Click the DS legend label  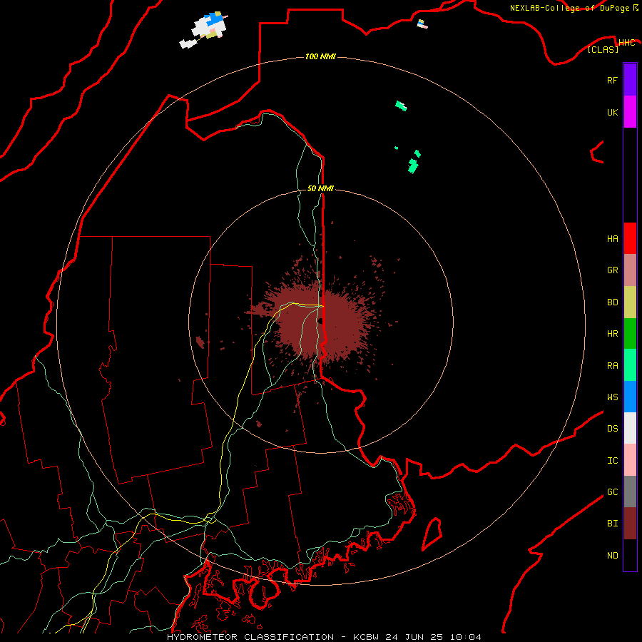tap(612, 429)
